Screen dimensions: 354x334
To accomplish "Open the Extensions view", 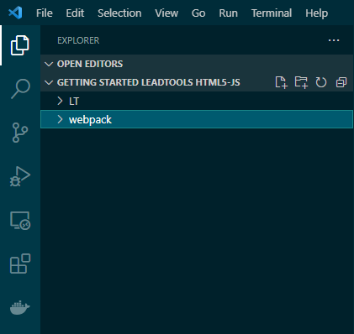I will click(20, 264).
